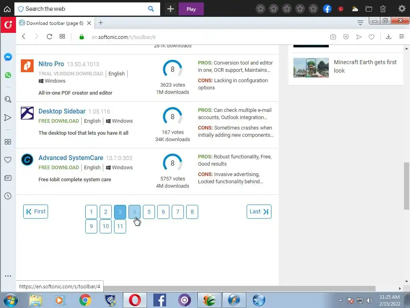Go to results page 6
Viewport: 410px width, 308px height.
[163, 212]
